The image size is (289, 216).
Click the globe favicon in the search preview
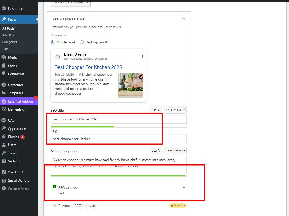pos(58,56)
